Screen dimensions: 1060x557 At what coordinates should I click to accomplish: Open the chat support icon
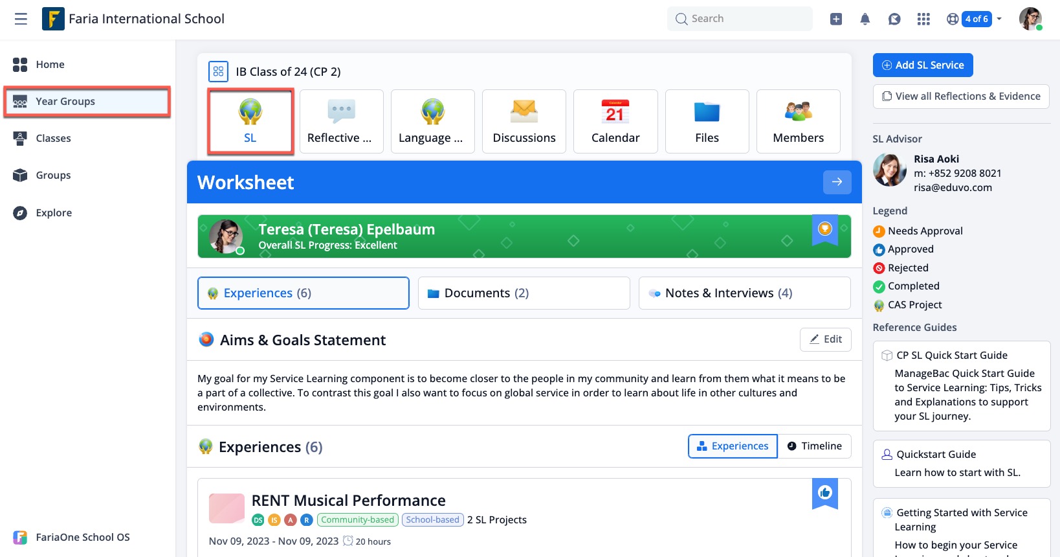point(894,19)
